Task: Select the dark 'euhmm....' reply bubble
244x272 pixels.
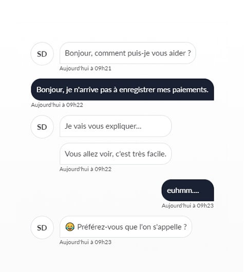Action: (188, 190)
